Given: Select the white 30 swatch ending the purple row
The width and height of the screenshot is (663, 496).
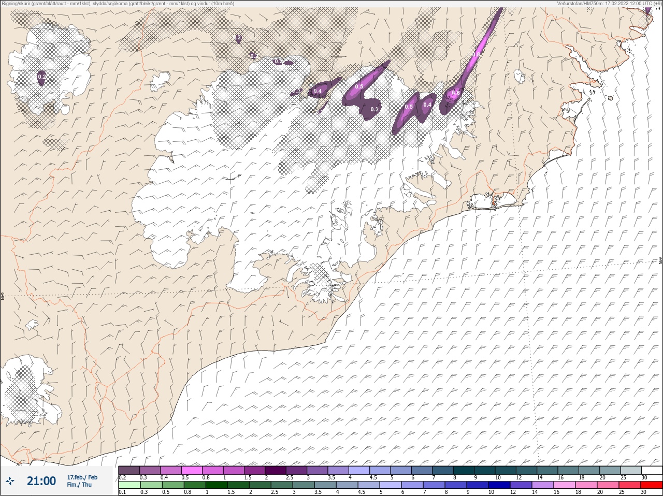Looking at the screenshot, I should [x=652, y=470].
